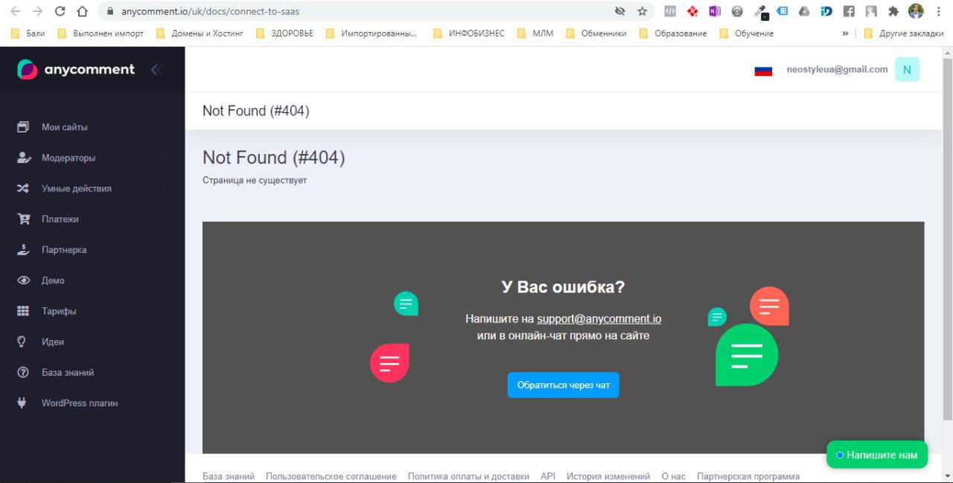Image resolution: width=953 pixels, height=483 pixels.
Task: Open История изменений footer link
Action: pyautogui.click(x=608, y=476)
